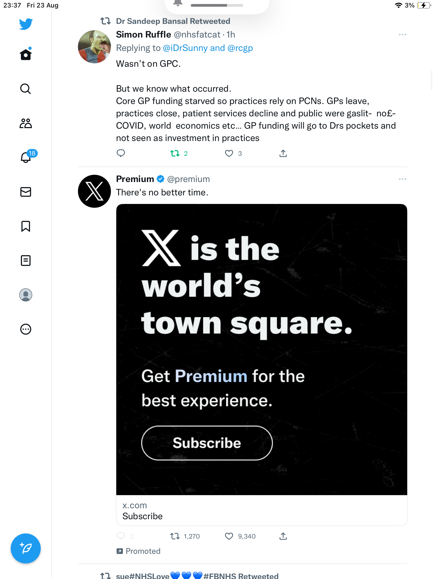The width and height of the screenshot is (434, 579).
Task: Open the Lists icon in sidebar
Action: pyautogui.click(x=26, y=261)
